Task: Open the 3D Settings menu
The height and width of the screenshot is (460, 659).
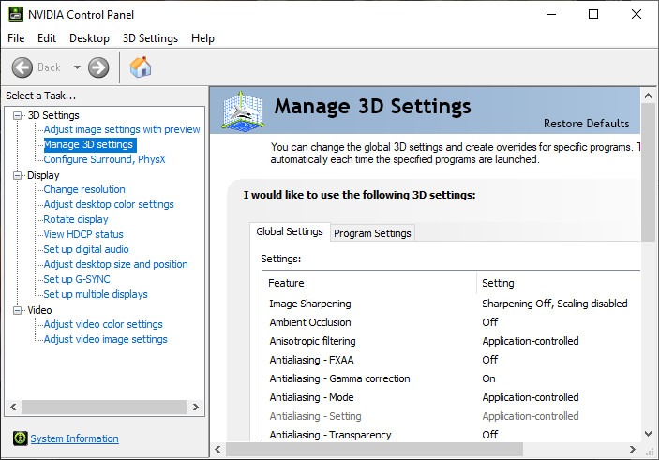Action: coord(150,38)
